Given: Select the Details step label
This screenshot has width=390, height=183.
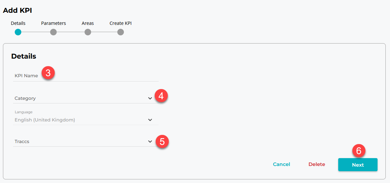Looking at the screenshot, I should (18, 23).
